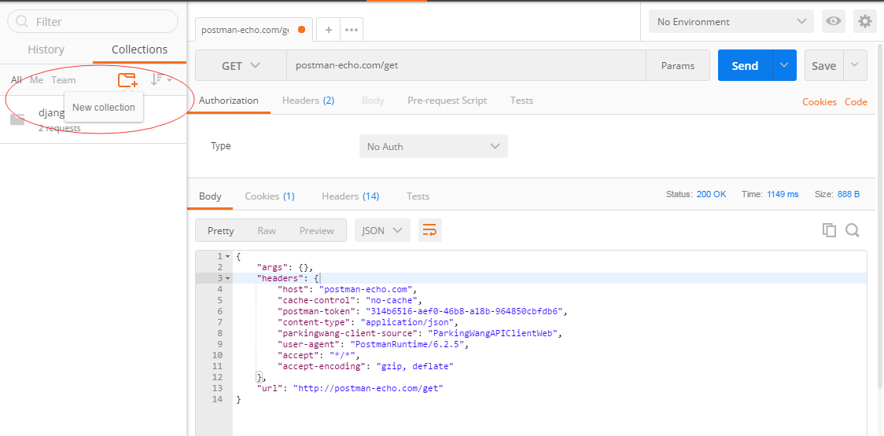Open the request Headers (2) tab

pyautogui.click(x=308, y=101)
